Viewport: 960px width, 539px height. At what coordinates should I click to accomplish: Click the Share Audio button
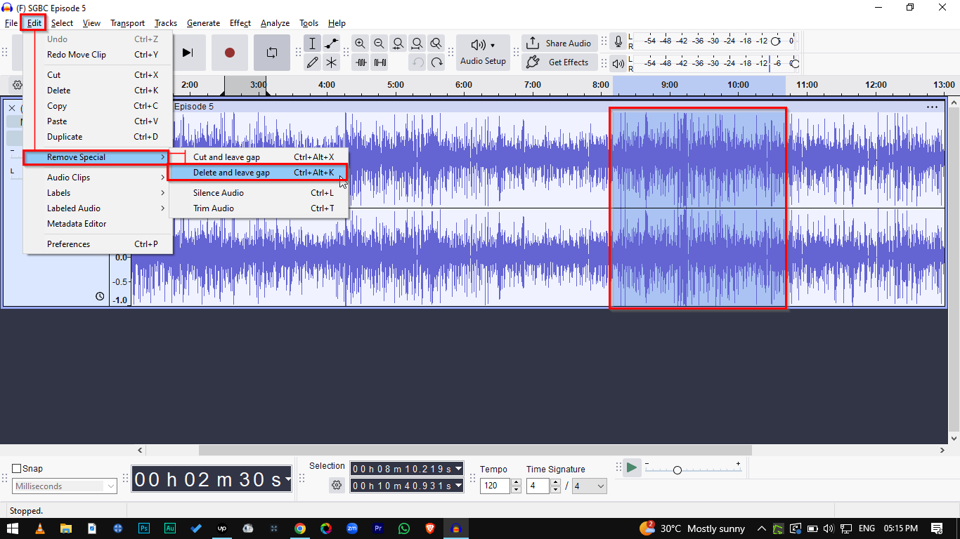(559, 44)
